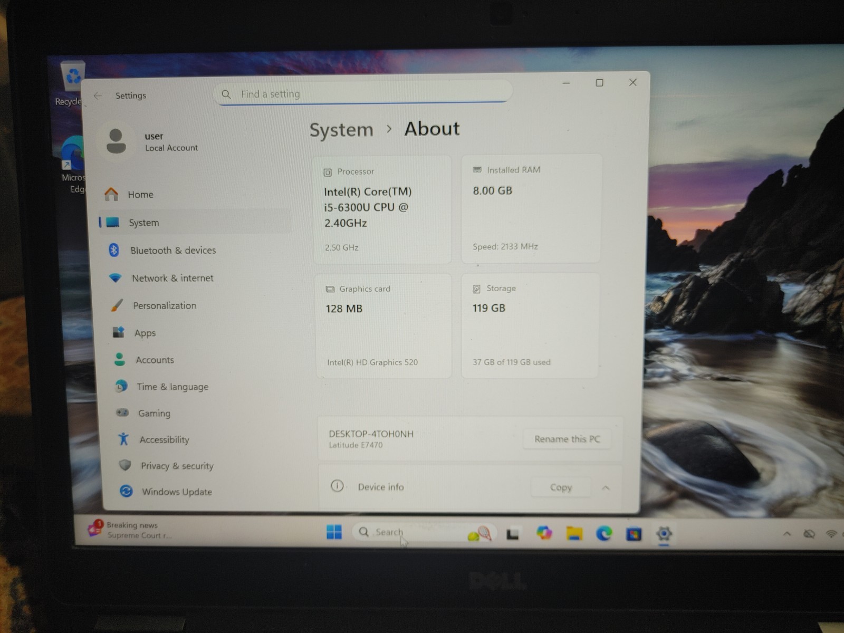Click the Apps icon in the sidebar
The width and height of the screenshot is (844, 633).
tap(118, 332)
